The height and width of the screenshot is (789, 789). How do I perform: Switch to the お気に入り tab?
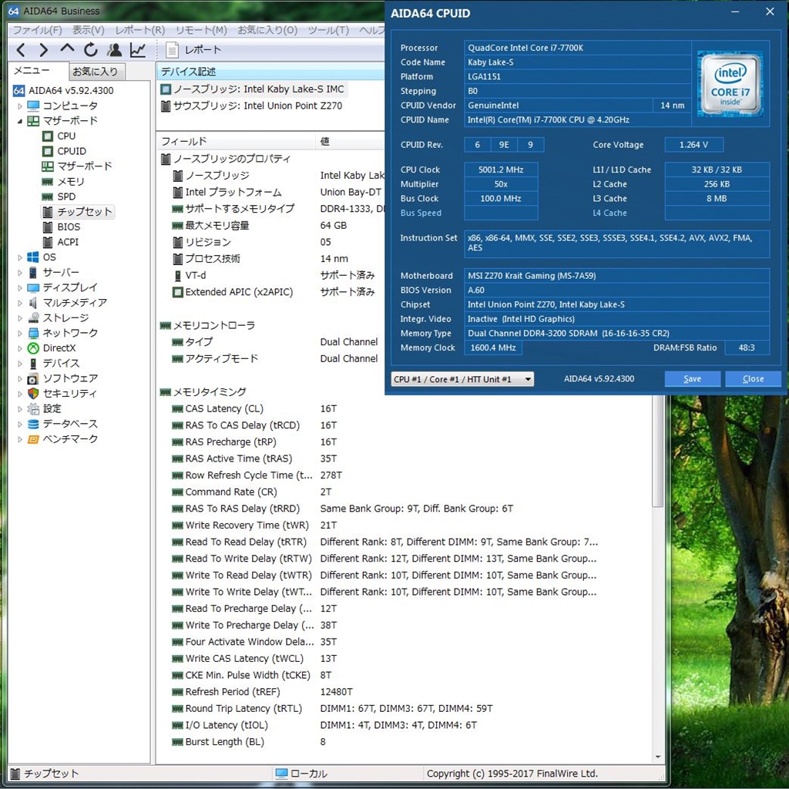(x=96, y=72)
